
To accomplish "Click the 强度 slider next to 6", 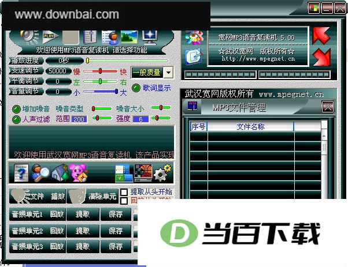I will point(161,118).
